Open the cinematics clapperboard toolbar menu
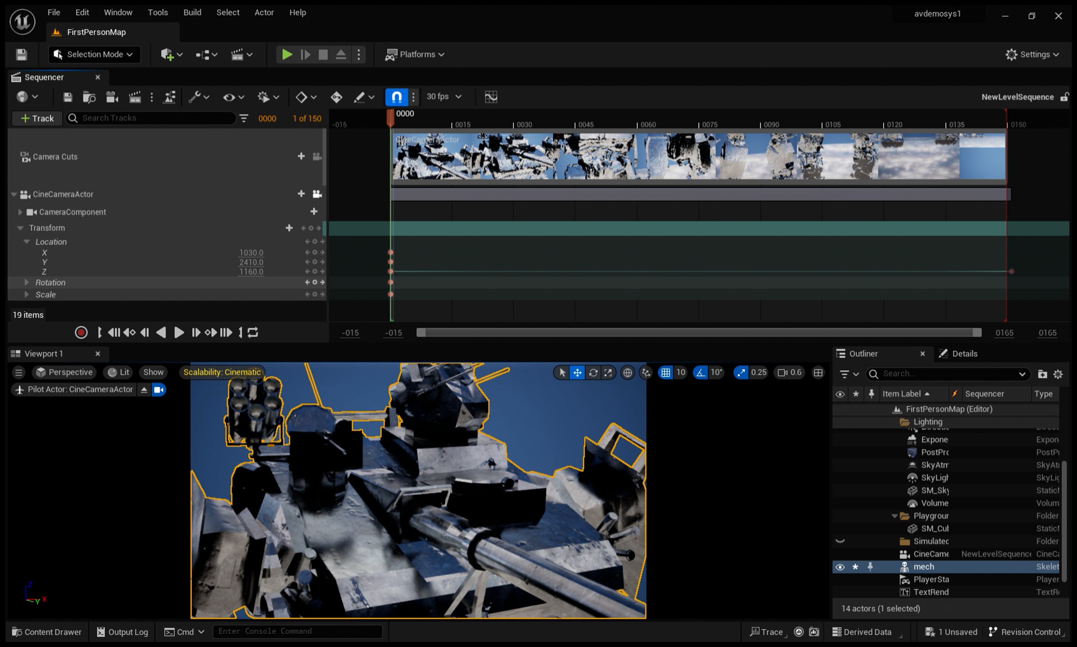1077x647 pixels. click(241, 54)
